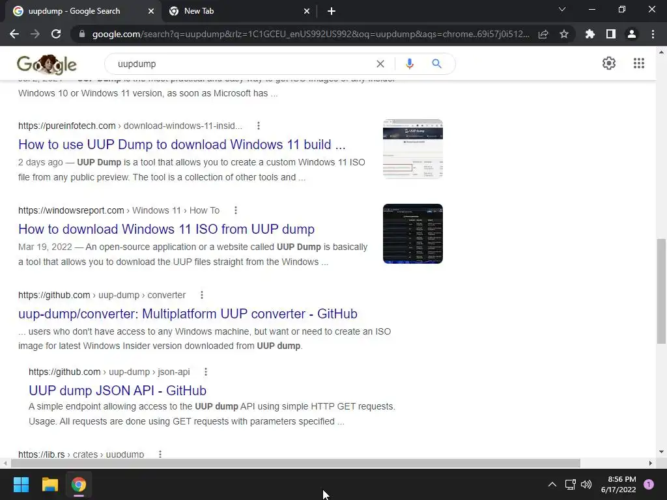The image size is (667, 500).
Task: Click the lib.rs crates uupdump URL
Action: tap(81, 454)
